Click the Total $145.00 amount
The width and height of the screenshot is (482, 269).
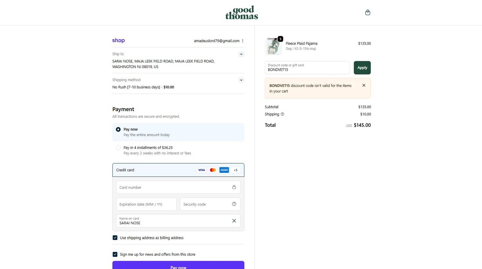[362, 125]
